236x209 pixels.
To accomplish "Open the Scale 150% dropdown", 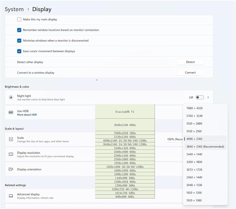I will [x=174, y=139].
